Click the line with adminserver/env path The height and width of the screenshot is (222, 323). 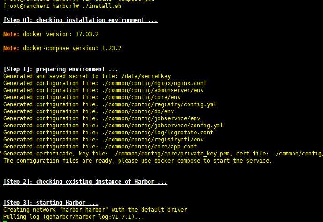104,90
